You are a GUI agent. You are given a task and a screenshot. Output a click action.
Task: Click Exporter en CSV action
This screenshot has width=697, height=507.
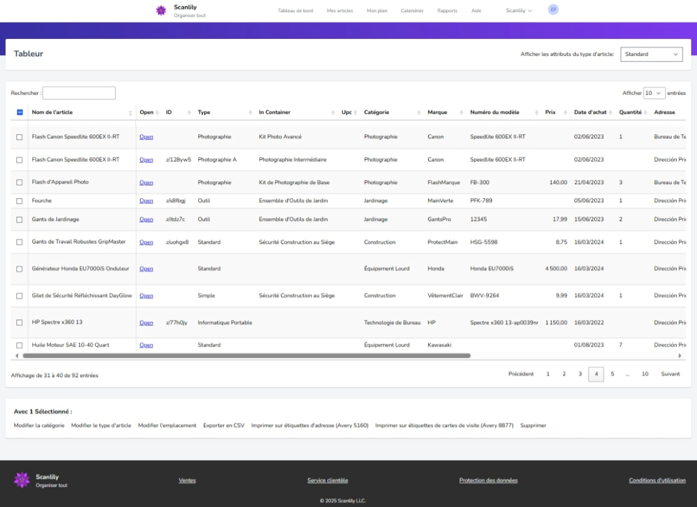pyautogui.click(x=224, y=426)
